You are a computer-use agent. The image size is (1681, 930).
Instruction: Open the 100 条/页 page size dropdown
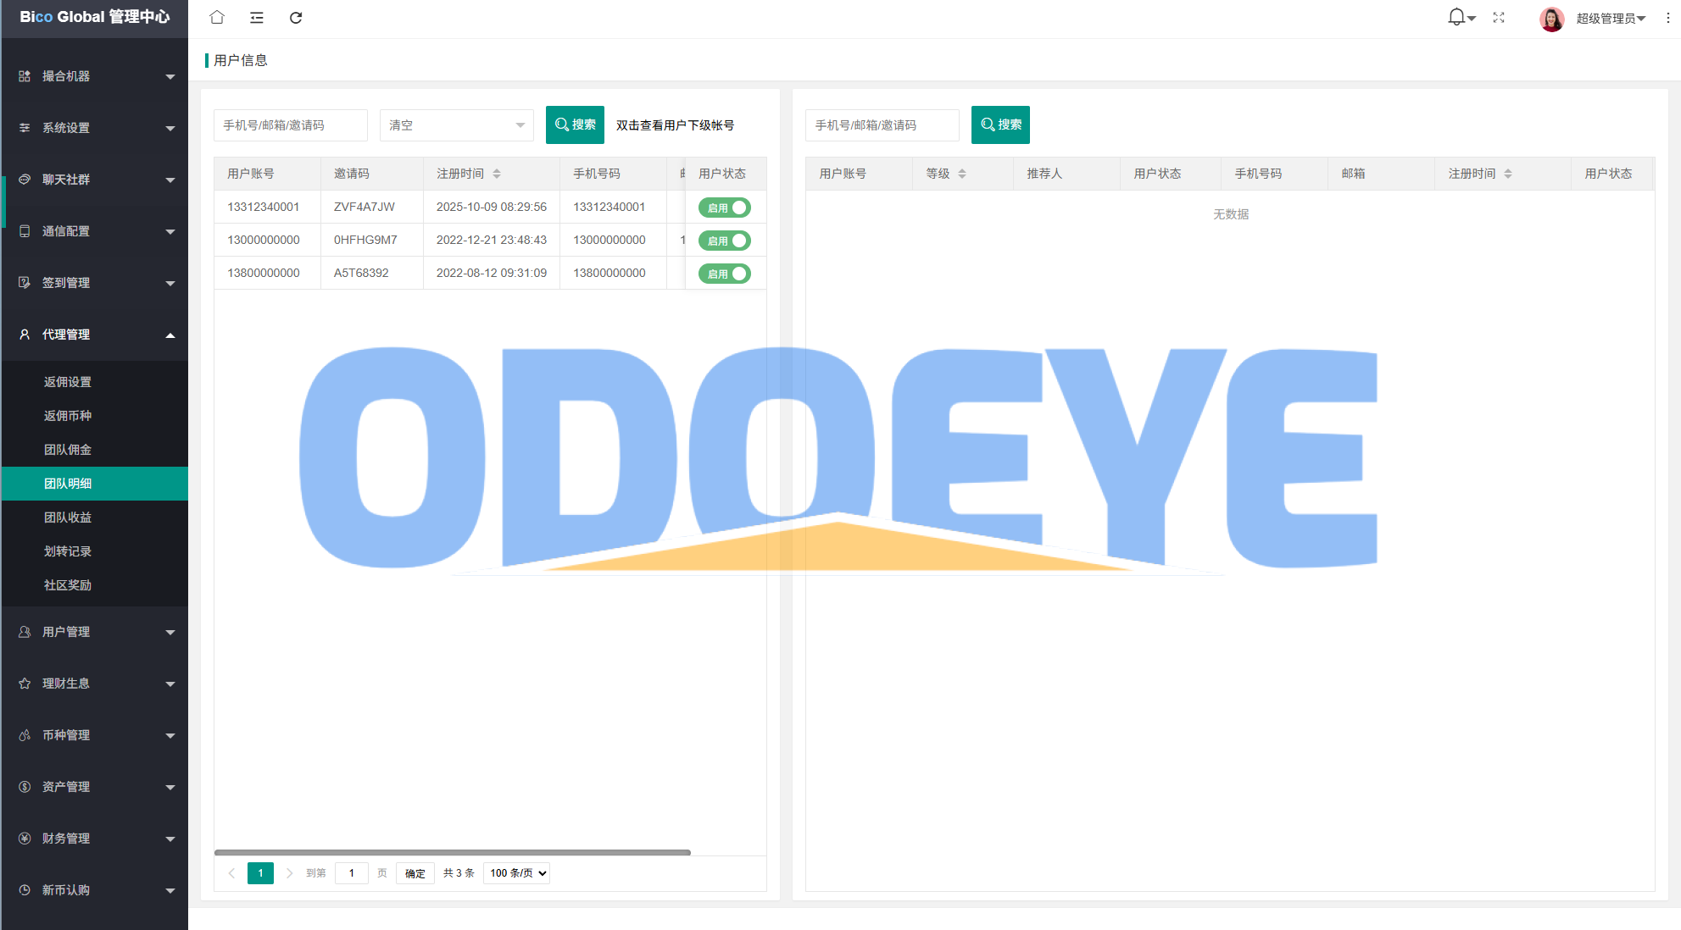[516, 873]
